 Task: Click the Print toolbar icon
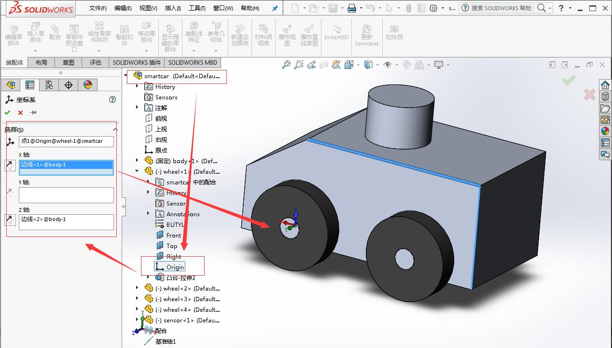tap(352, 8)
